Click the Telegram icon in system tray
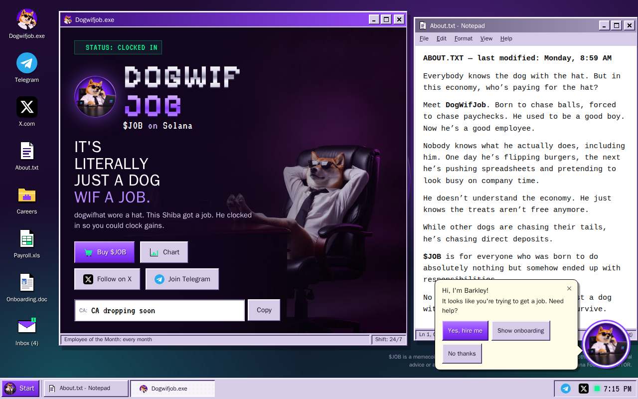The width and height of the screenshot is (638, 399). [x=566, y=389]
